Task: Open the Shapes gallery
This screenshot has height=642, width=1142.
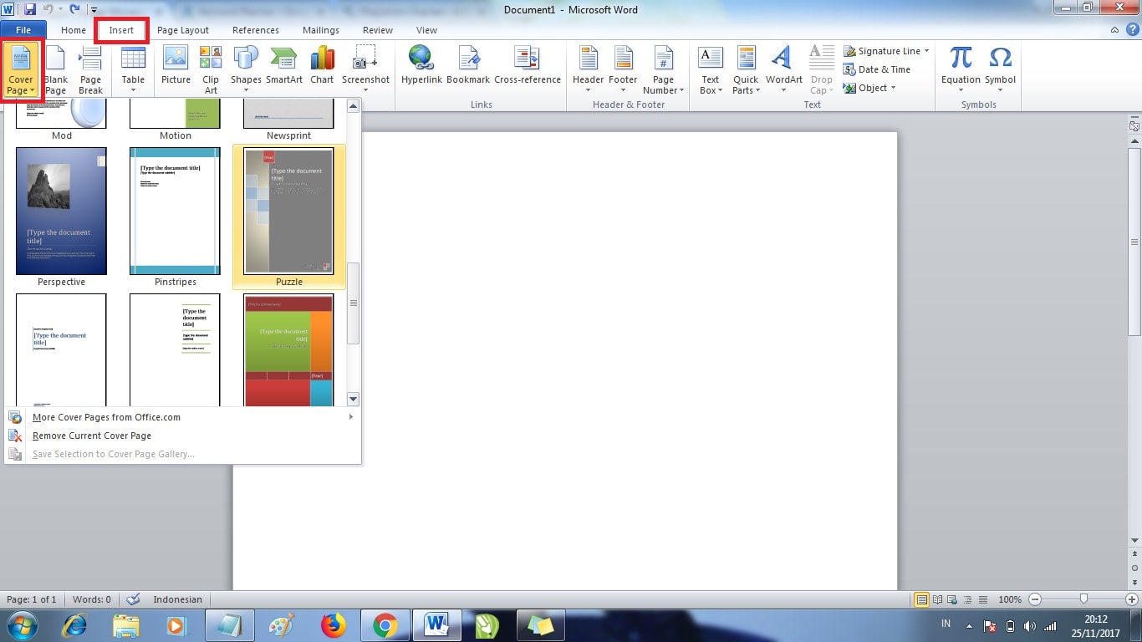Action: [245, 67]
